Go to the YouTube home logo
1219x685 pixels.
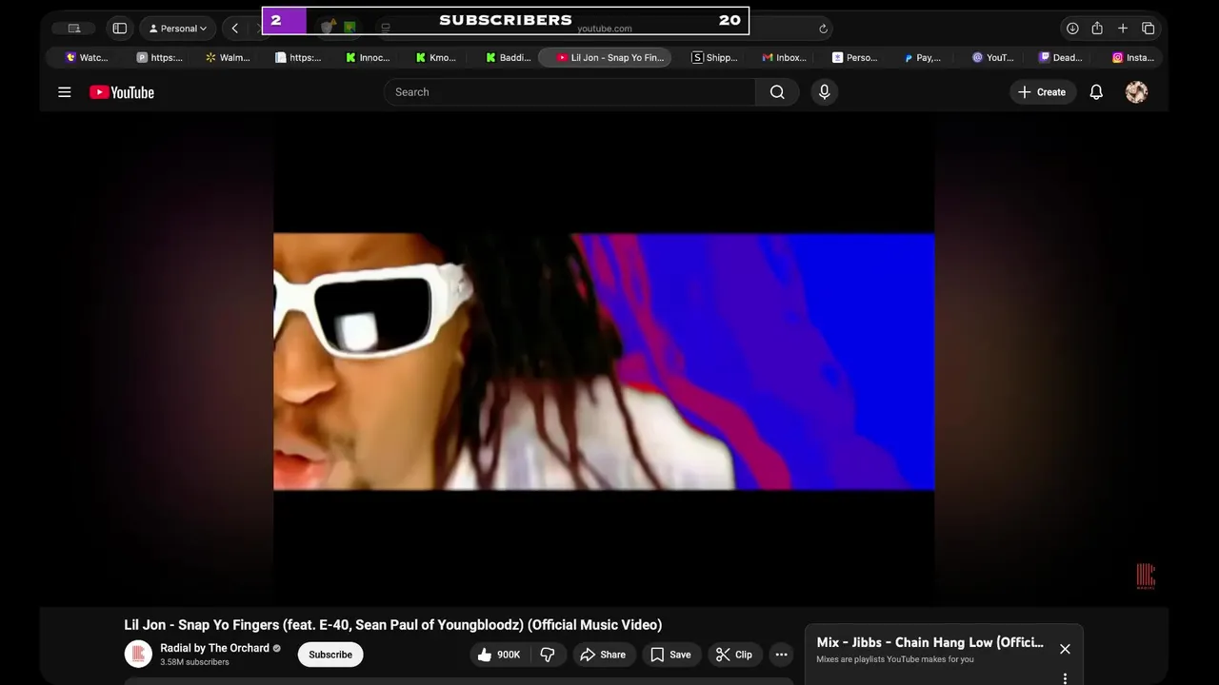click(122, 92)
